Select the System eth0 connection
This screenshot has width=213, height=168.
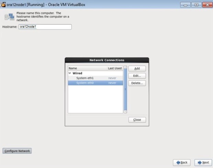pos(96,83)
